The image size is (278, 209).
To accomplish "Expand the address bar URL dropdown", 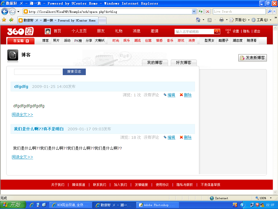I will (194, 11).
